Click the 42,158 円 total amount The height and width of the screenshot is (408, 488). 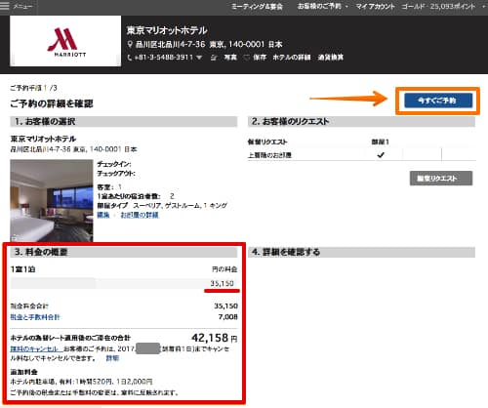(x=214, y=338)
